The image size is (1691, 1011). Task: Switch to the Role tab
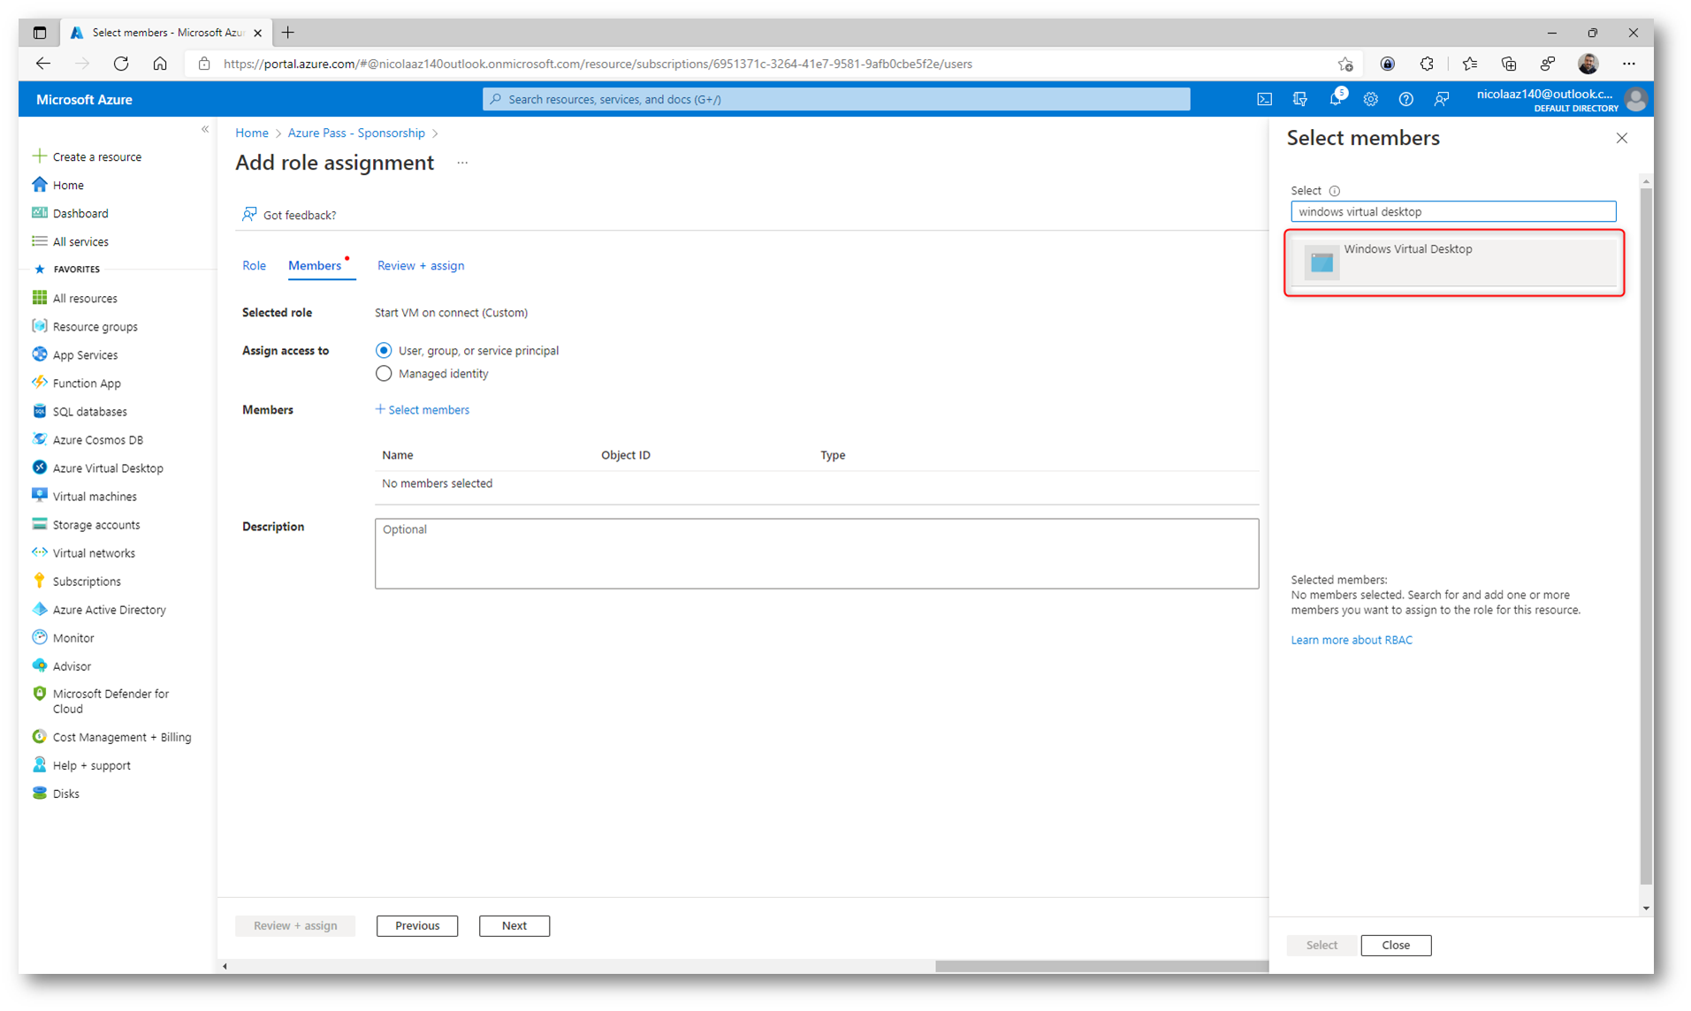pos(254,265)
